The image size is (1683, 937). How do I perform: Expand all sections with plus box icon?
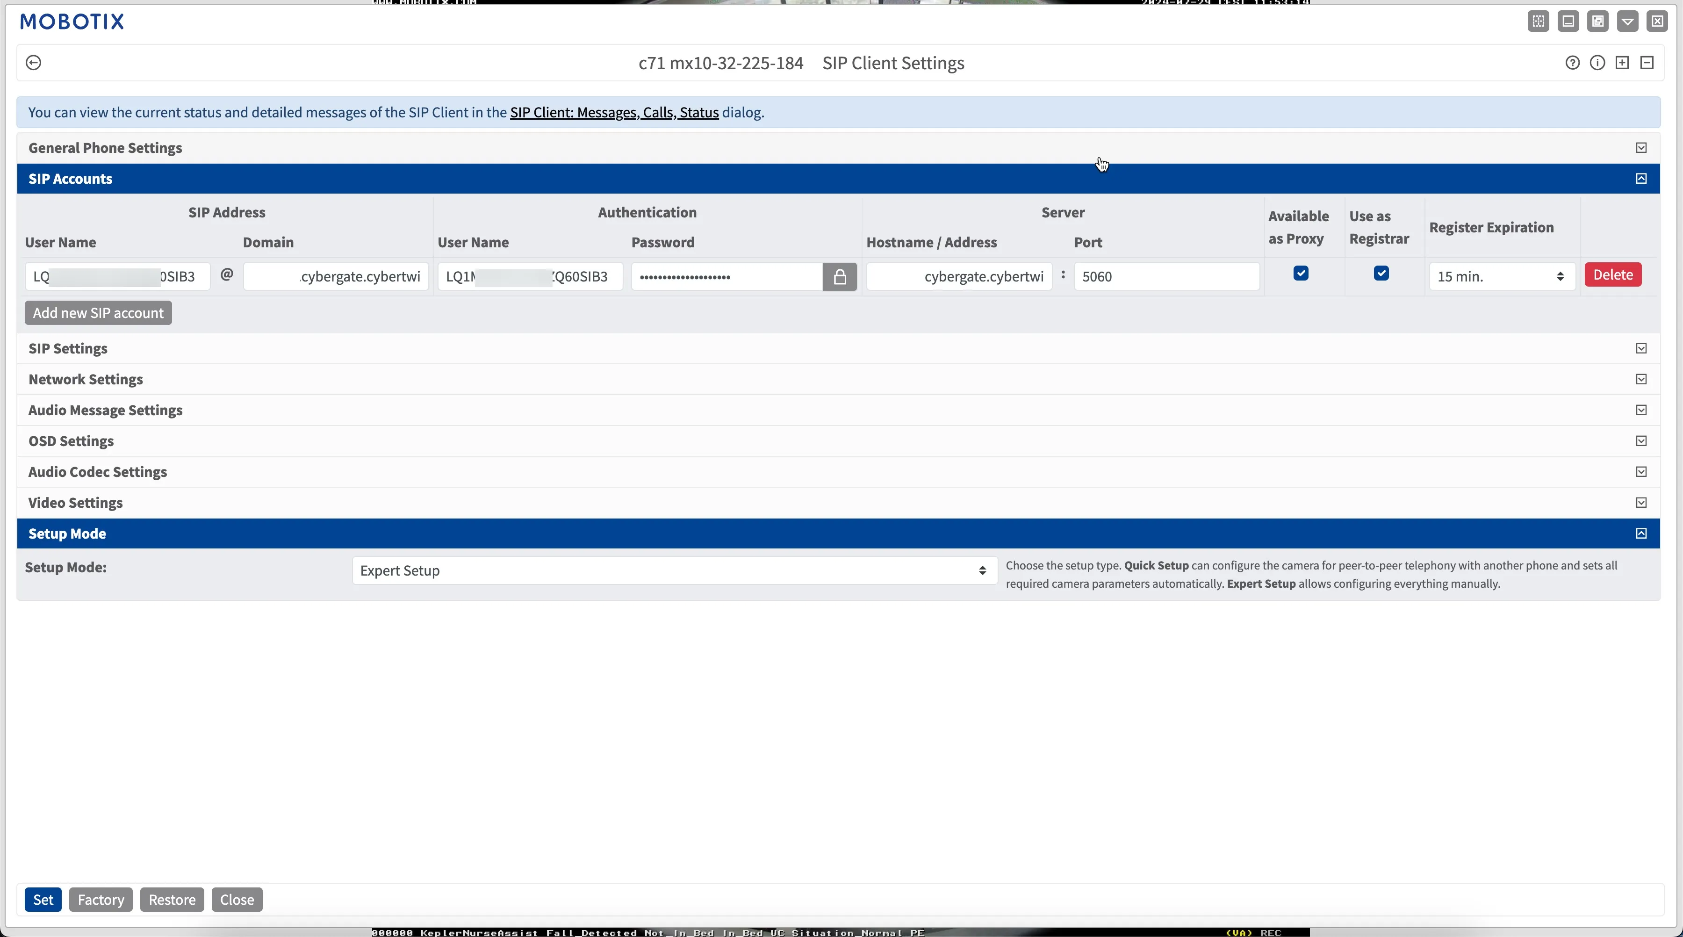tap(1622, 63)
